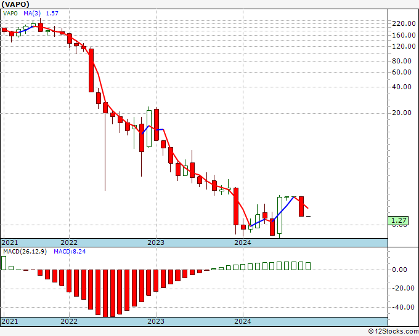Viewport: 419px width, 336px height.
Task: Open the 12Stocks.com copyright link
Action: [393, 332]
